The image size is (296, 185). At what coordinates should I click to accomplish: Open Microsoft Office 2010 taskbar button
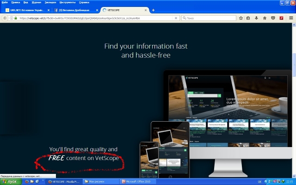click(x=138, y=182)
